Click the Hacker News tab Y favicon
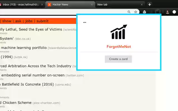This screenshot has width=178, height=111. coord(49,4)
